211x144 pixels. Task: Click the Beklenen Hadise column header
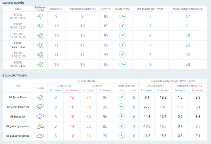click(40, 9)
